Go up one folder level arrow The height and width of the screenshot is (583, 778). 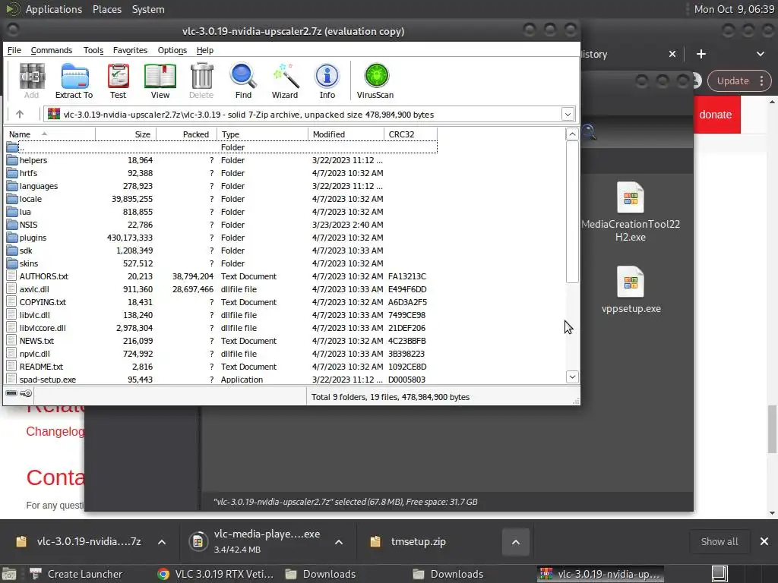(x=20, y=114)
